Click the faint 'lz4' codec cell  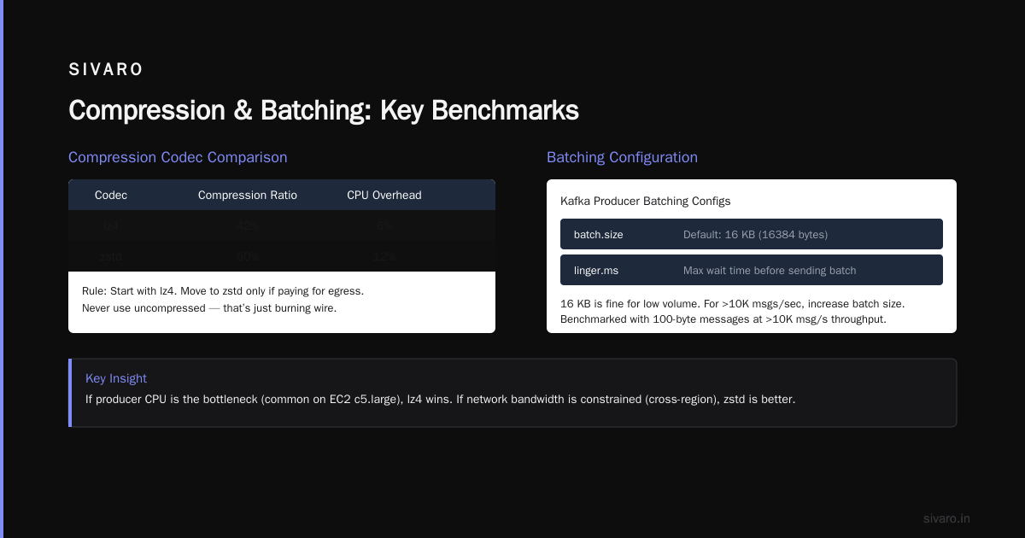(111, 225)
